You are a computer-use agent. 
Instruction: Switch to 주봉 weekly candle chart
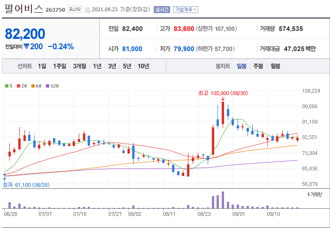pos(258,66)
